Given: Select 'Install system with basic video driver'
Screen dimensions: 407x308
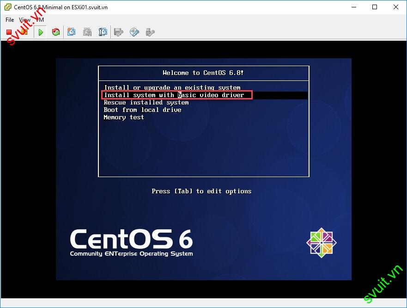Looking at the screenshot, I should click(x=174, y=95).
